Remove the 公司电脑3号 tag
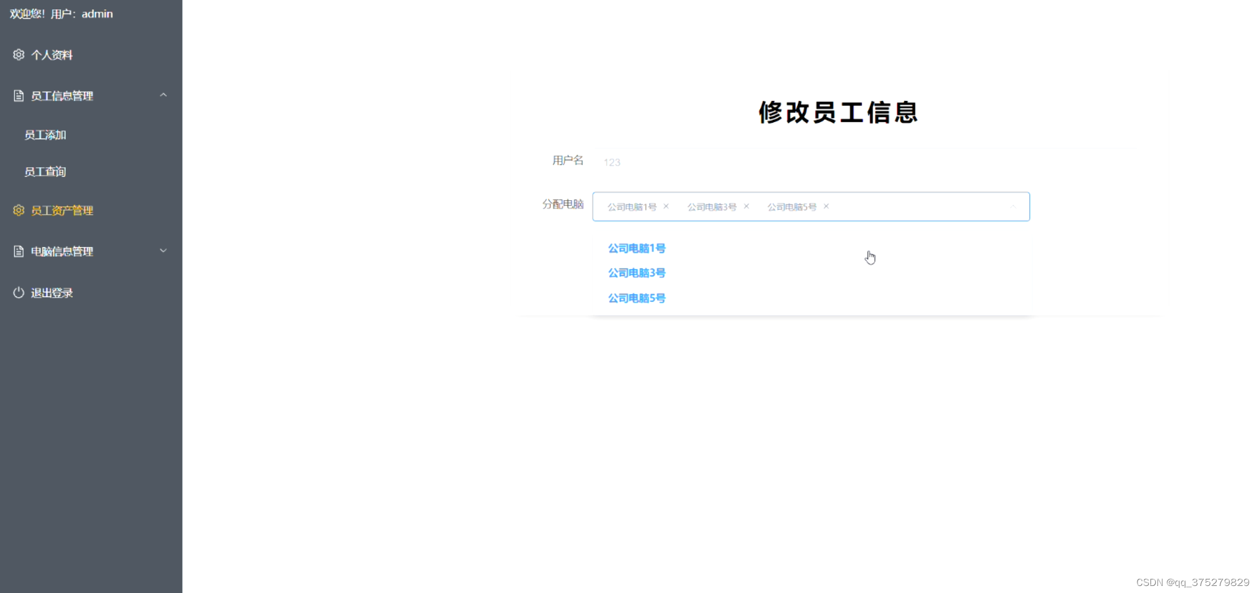This screenshot has height=593, width=1258. 746,206
